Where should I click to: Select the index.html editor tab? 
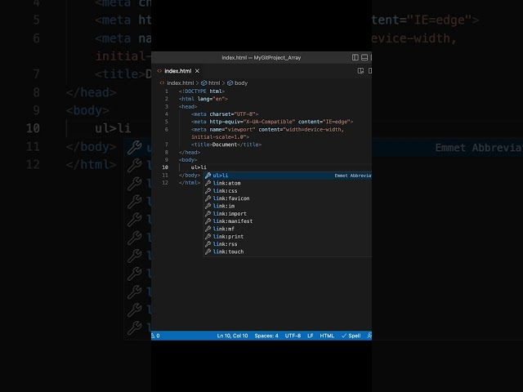[x=178, y=71]
